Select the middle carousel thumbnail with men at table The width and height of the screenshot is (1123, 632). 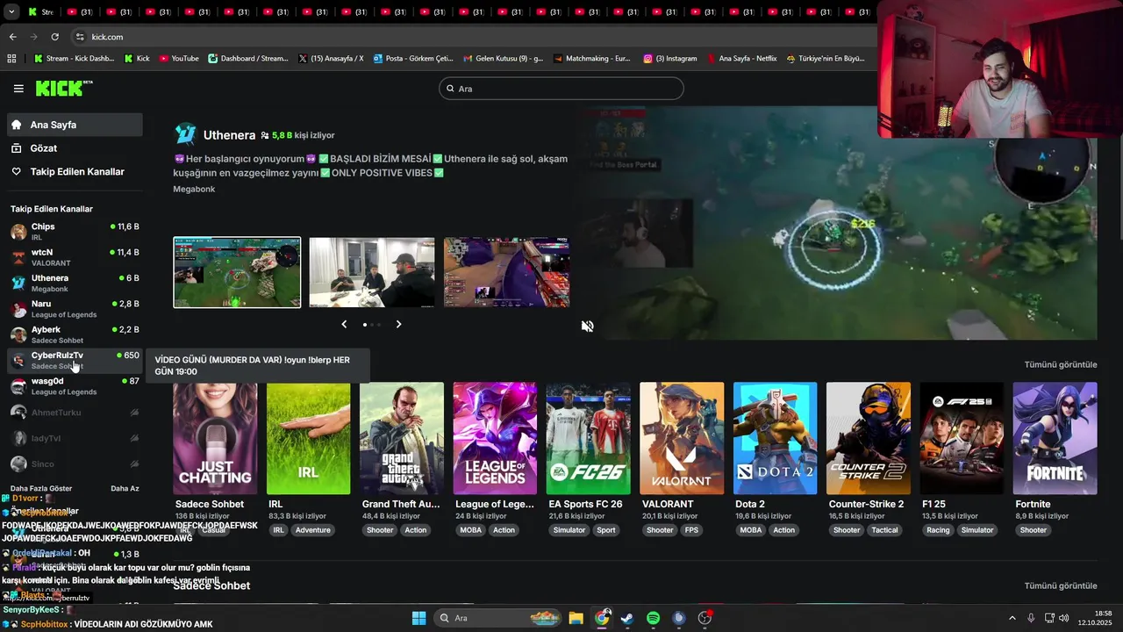point(372,272)
